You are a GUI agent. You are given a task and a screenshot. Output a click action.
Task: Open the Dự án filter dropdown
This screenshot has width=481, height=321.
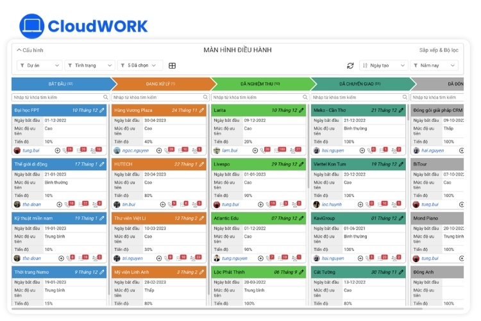(40, 65)
